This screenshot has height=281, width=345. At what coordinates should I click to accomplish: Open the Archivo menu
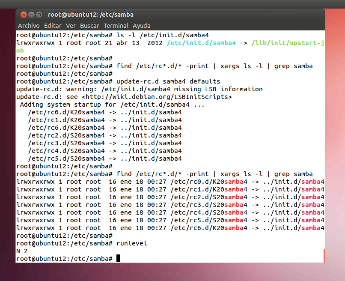29,26
